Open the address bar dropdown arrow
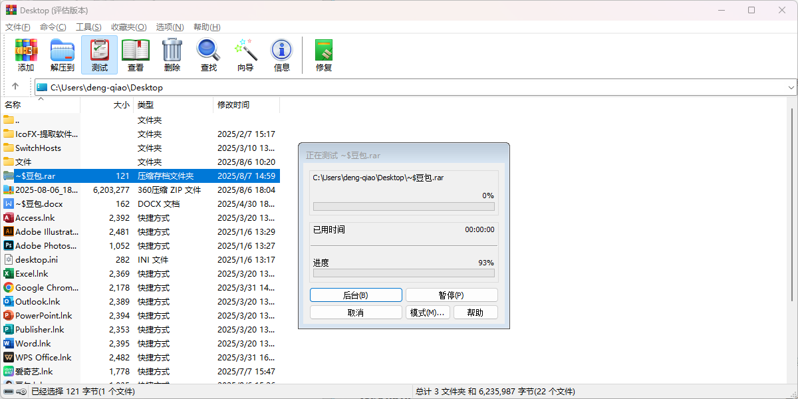This screenshot has height=399, width=798. click(x=791, y=87)
